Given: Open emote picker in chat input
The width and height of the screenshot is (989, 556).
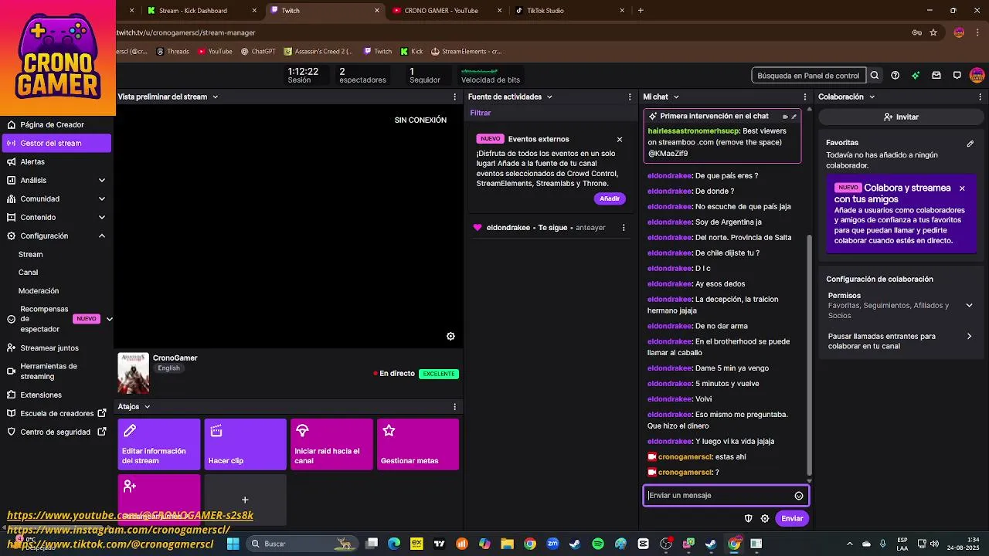Looking at the screenshot, I should (x=799, y=496).
